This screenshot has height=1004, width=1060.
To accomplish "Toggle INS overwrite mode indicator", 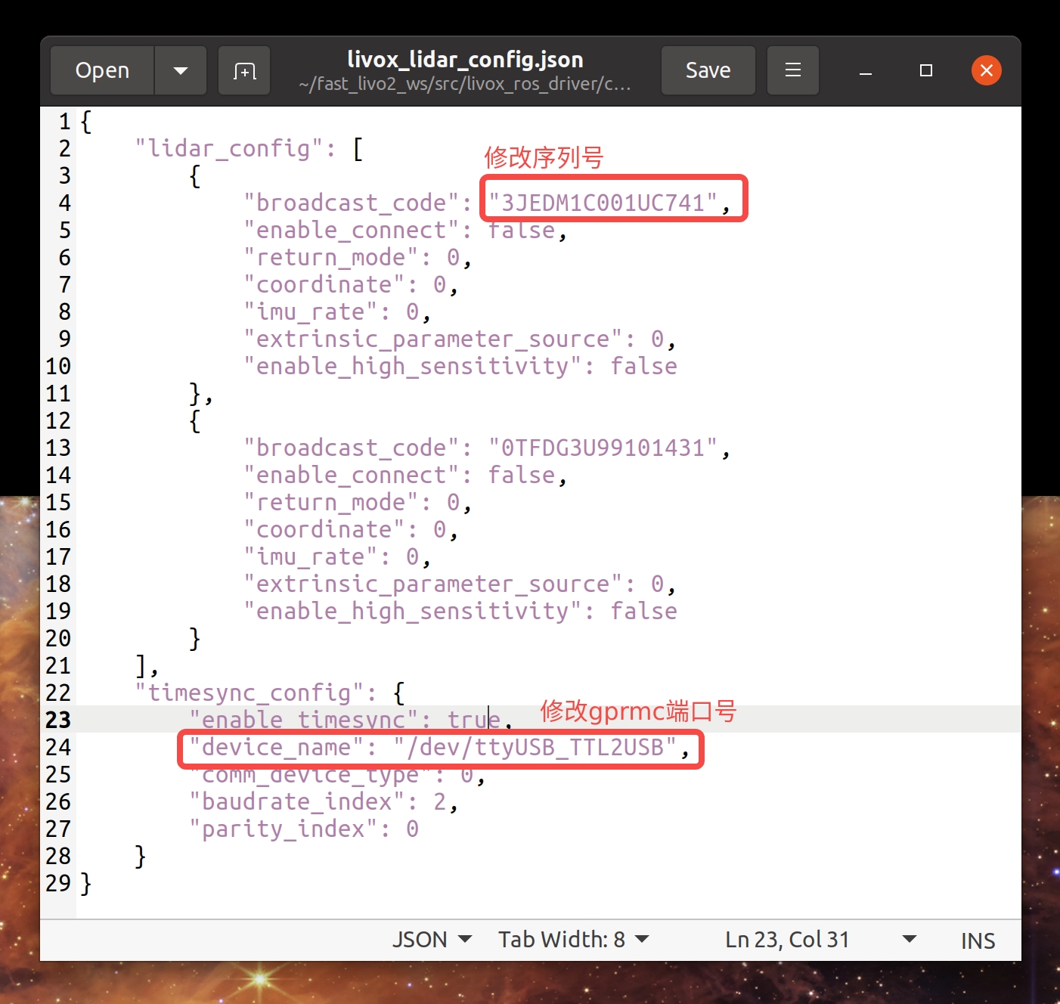I will [x=977, y=940].
